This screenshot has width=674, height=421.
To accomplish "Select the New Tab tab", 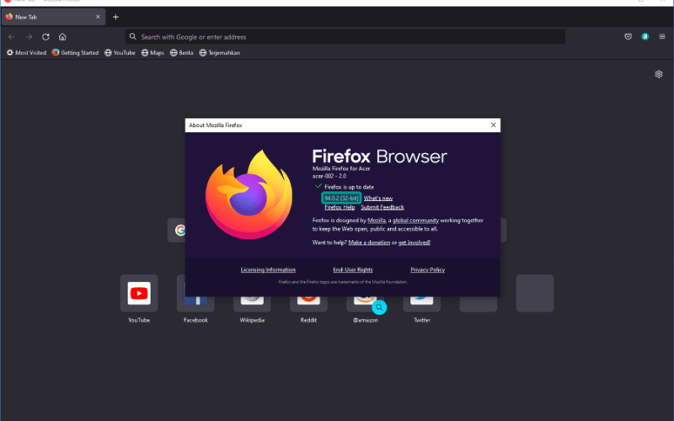I will [x=53, y=17].
